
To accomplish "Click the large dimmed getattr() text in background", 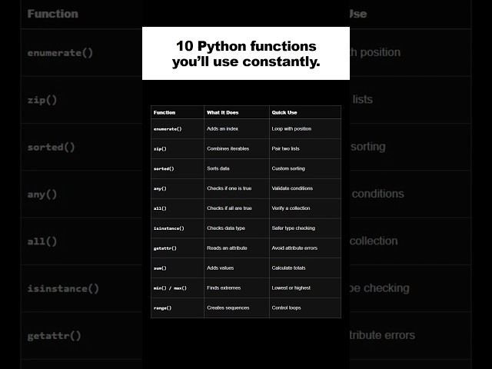I will click(54, 336).
